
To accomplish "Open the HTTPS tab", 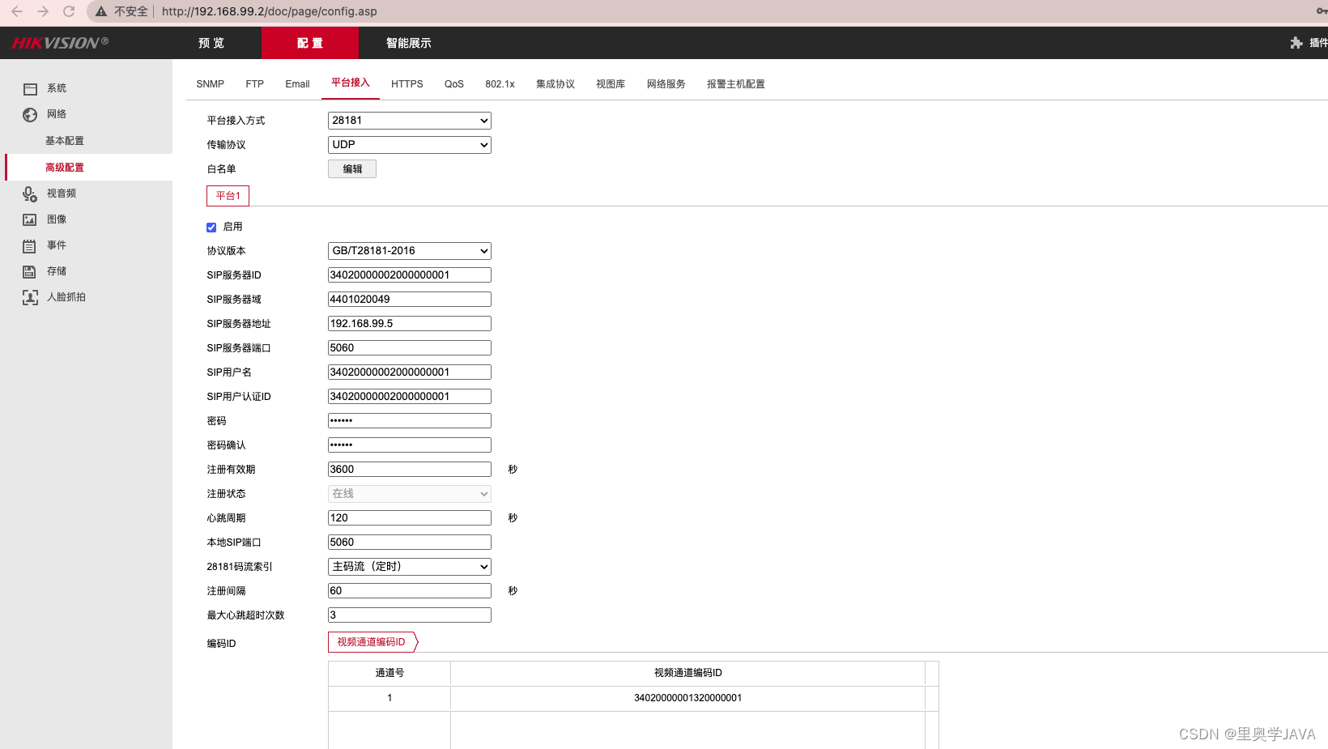I will tap(407, 84).
